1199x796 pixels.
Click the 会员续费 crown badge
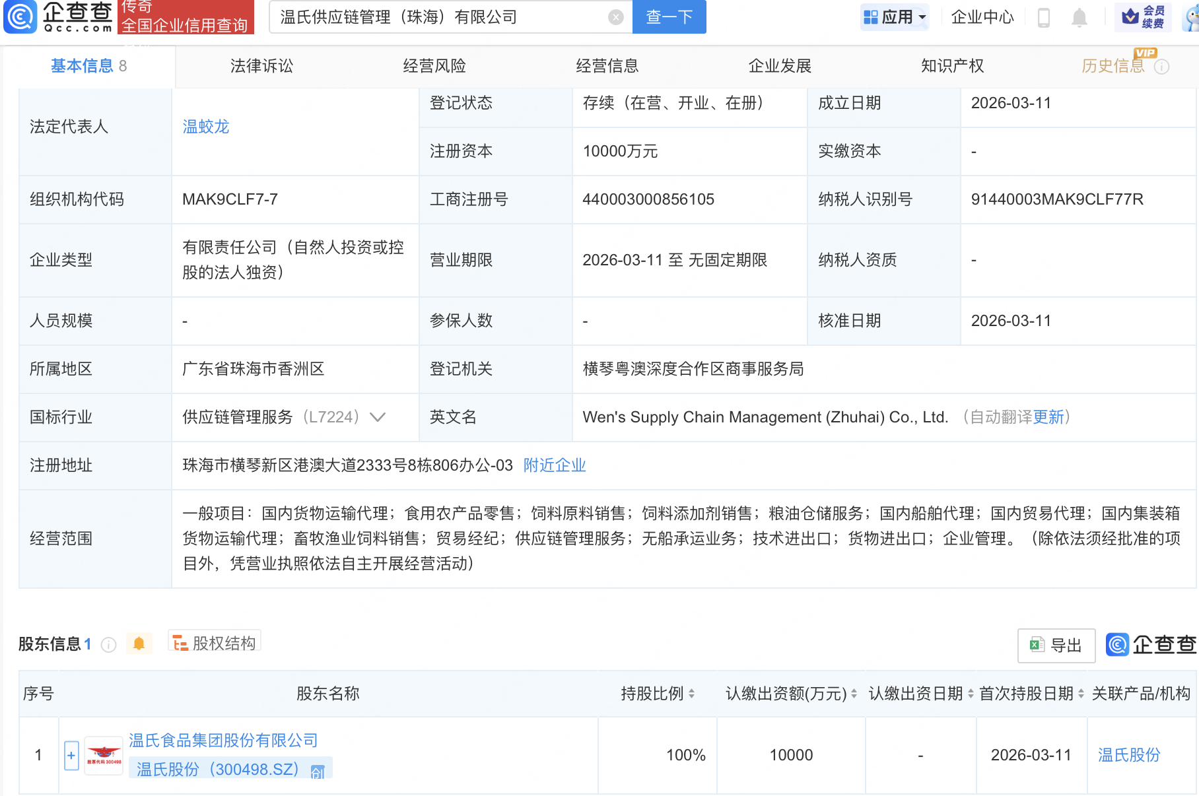click(x=1144, y=17)
